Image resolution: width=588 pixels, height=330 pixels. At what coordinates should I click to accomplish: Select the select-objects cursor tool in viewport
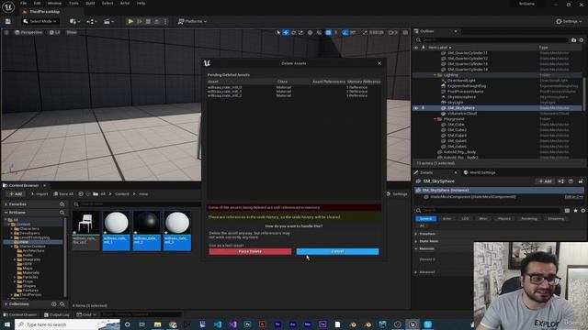point(277,33)
